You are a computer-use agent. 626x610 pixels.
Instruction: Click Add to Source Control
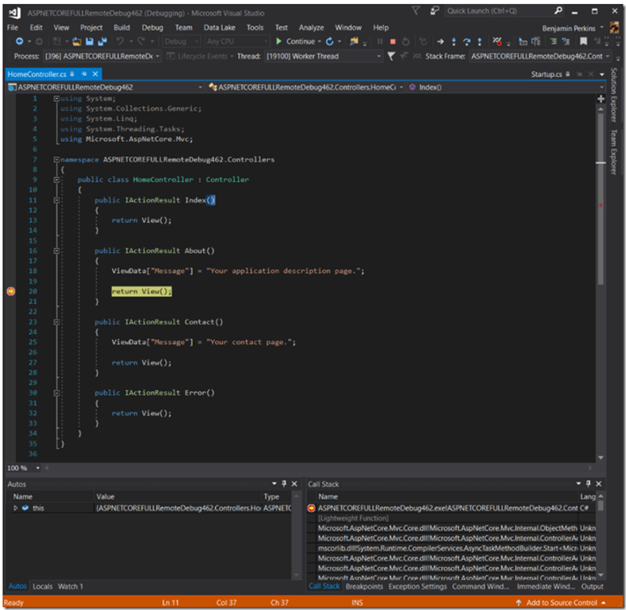coord(561,602)
